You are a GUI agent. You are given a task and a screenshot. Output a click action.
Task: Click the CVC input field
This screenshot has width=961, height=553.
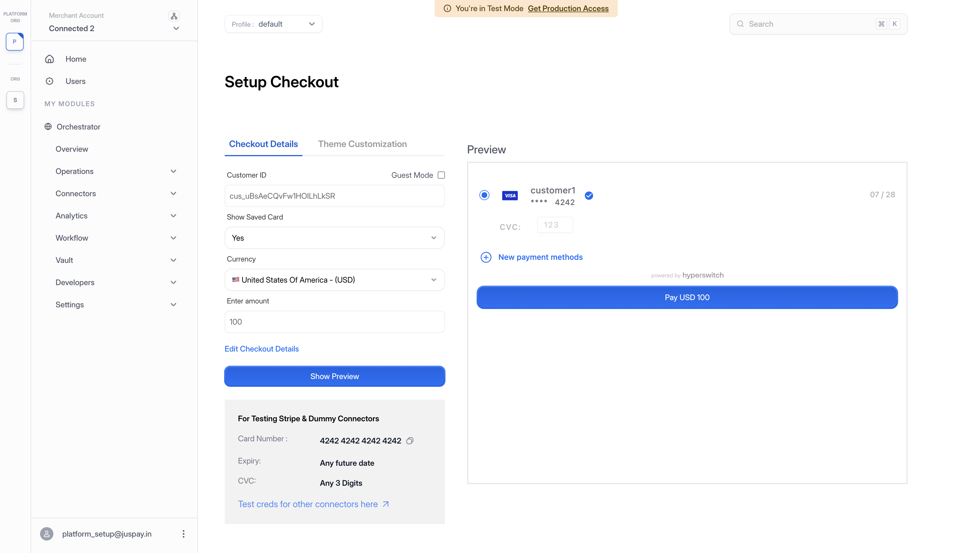click(x=555, y=225)
